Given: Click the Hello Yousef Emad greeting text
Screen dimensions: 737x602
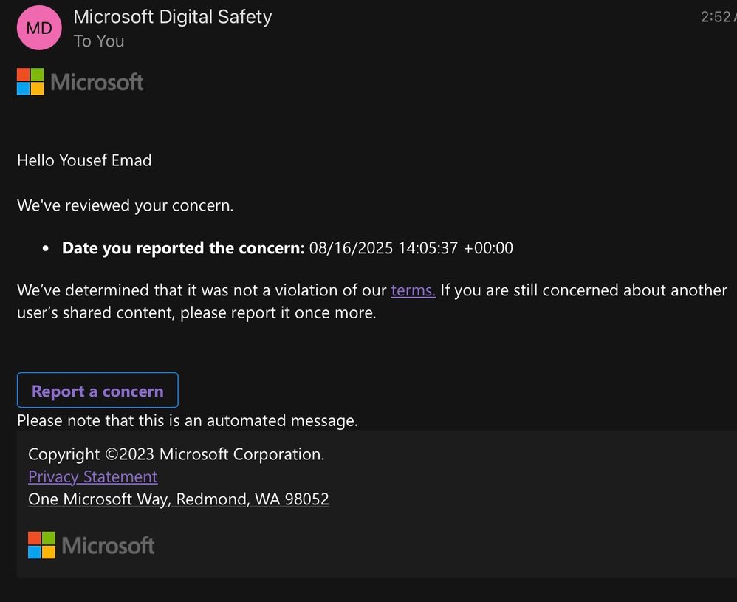Looking at the screenshot, I should pyautogui.click(x=84, y=160).
